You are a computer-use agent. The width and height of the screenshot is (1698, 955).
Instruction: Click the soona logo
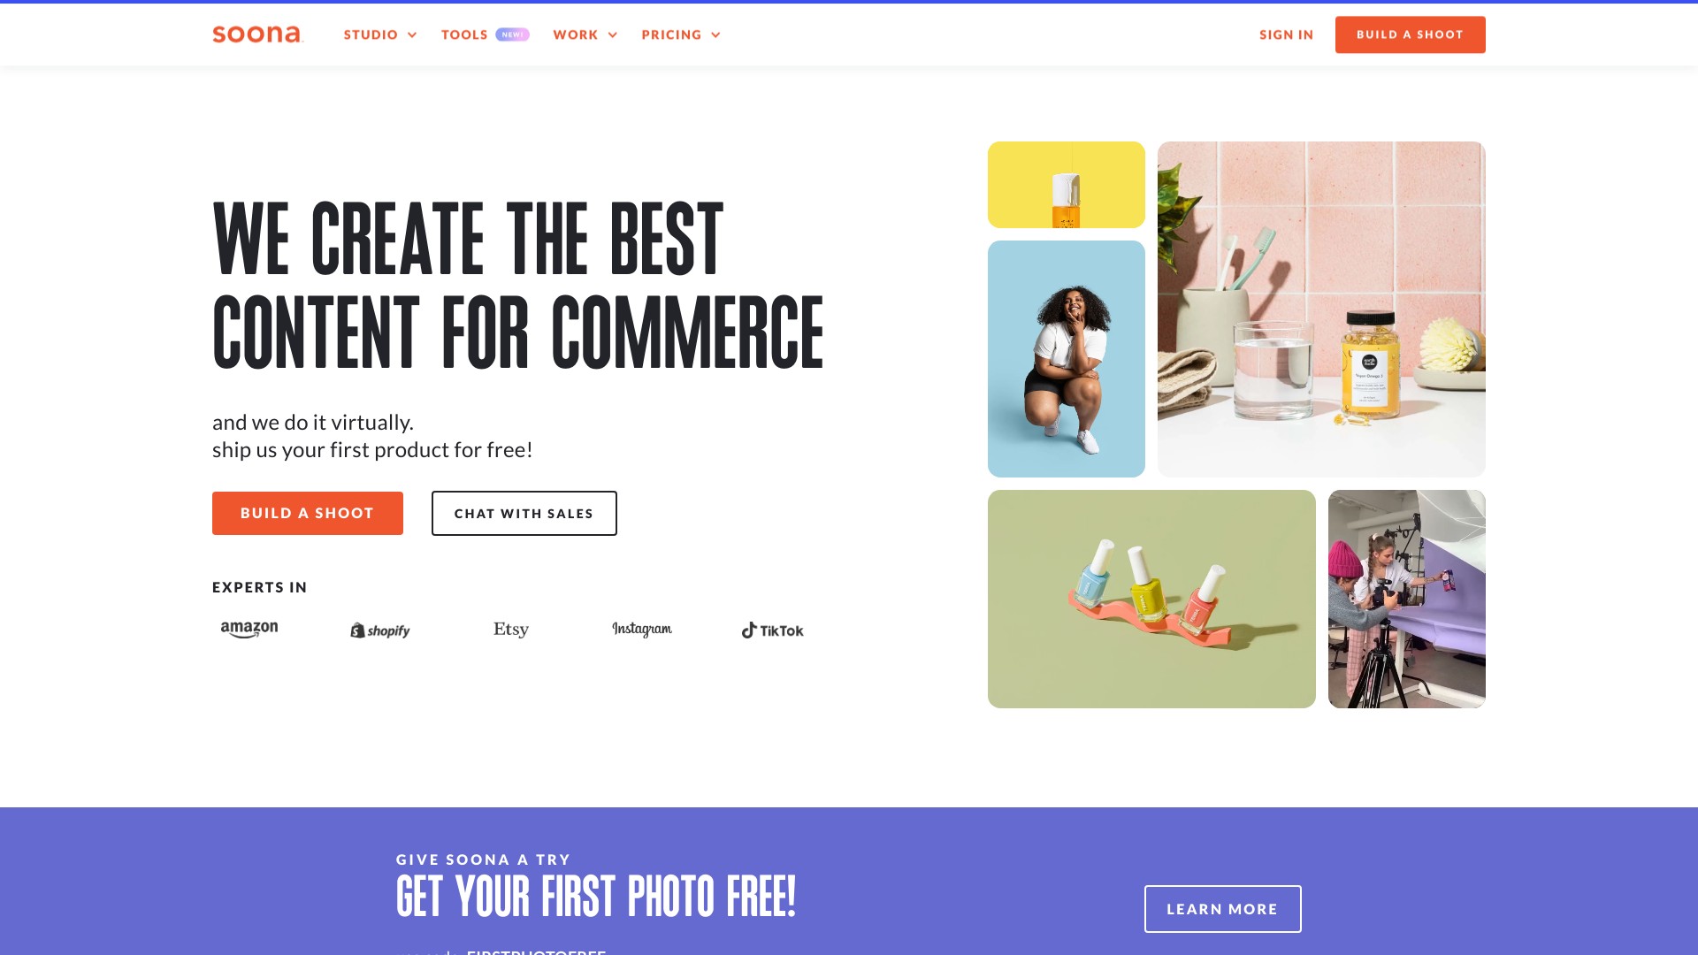coord(257,34)
